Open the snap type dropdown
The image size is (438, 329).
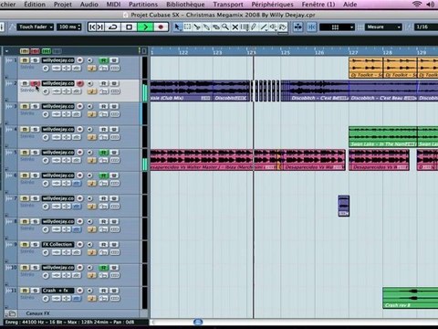(x=337, y=27)
